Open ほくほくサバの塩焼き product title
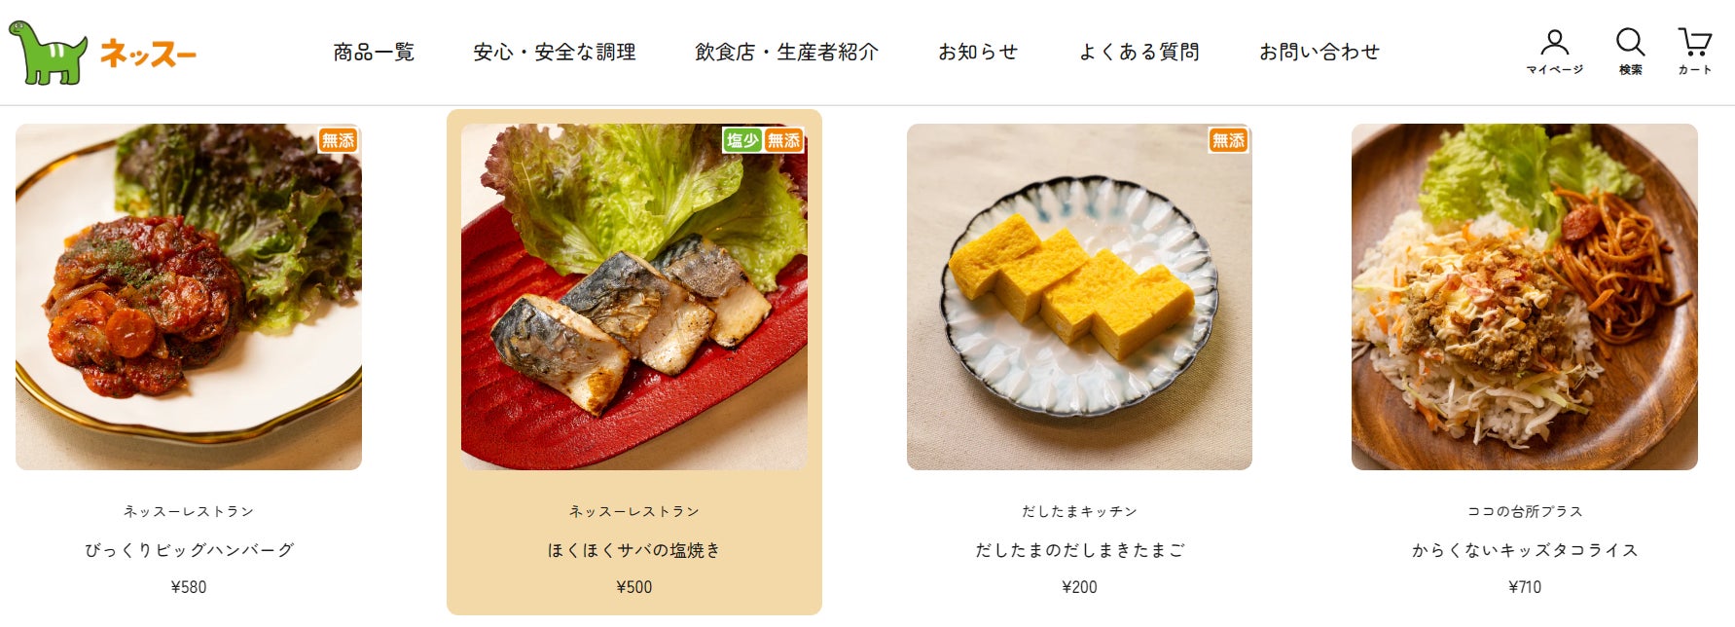This screenshot has width=1735, height=627. click(634, 550)
